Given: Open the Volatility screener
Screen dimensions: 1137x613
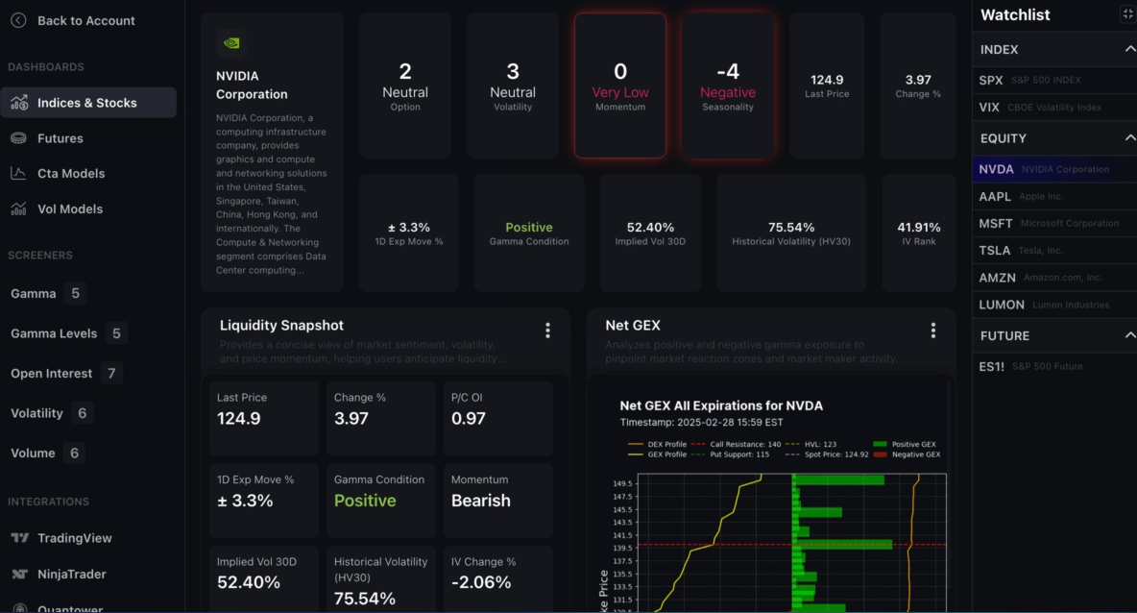Looking at the screenshot, I should (x=51, y=413).
